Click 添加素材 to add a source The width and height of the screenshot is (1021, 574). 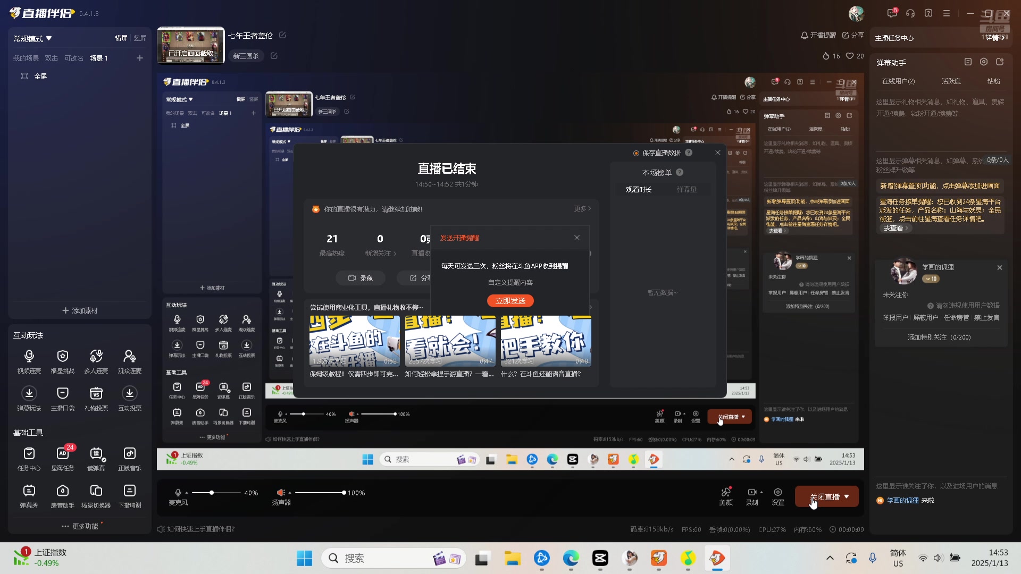click(x=80, y=310)
